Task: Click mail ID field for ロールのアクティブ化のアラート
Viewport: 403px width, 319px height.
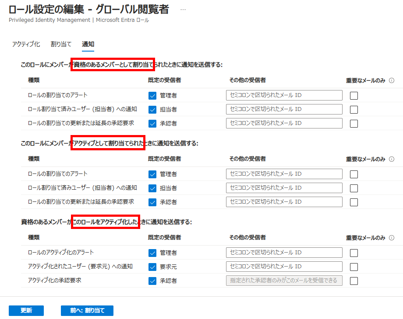Action: tap(284, 253)
